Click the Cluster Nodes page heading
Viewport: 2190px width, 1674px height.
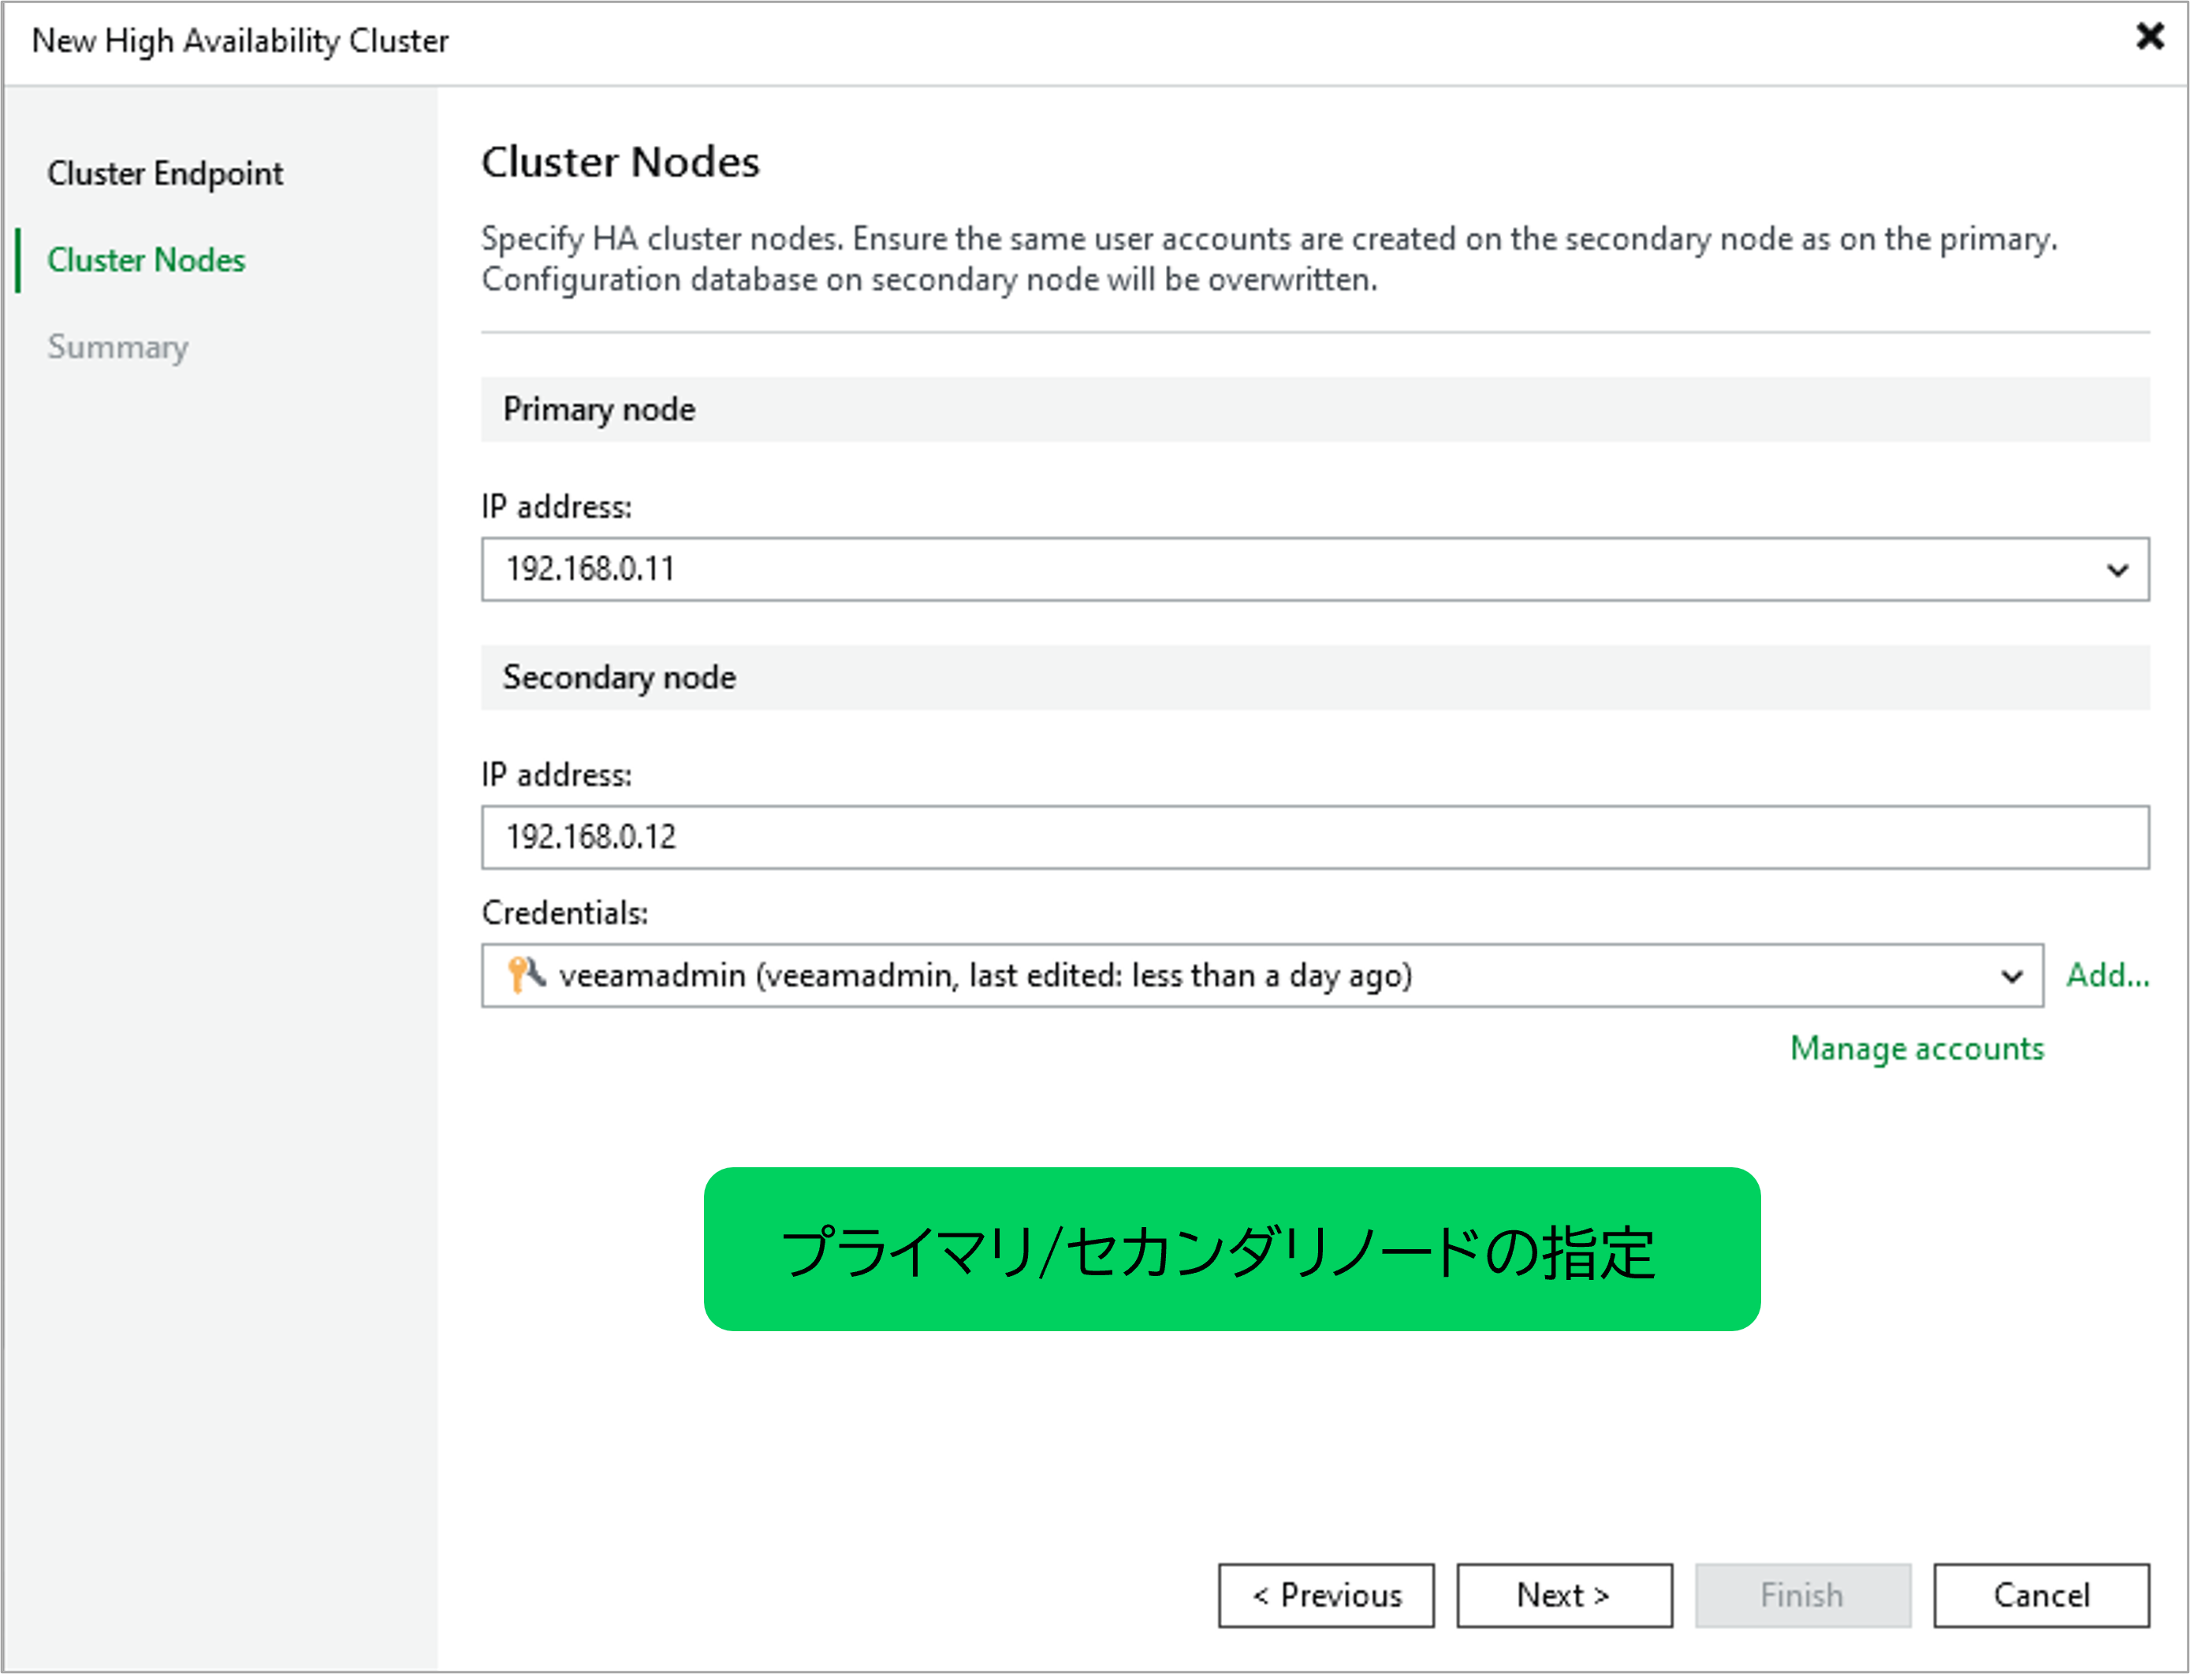(x=620, y=162)
